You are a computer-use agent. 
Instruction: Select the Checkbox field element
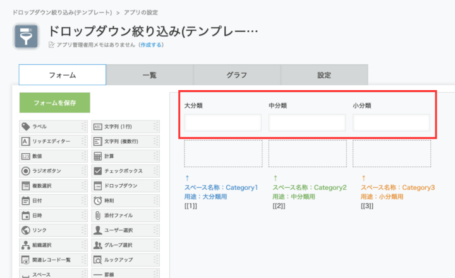point(123,171)
